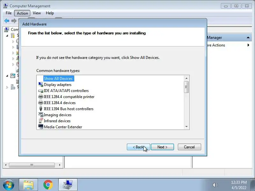Click the IEEE 1284.4 compatible printer icon

(x=41, y=97)
